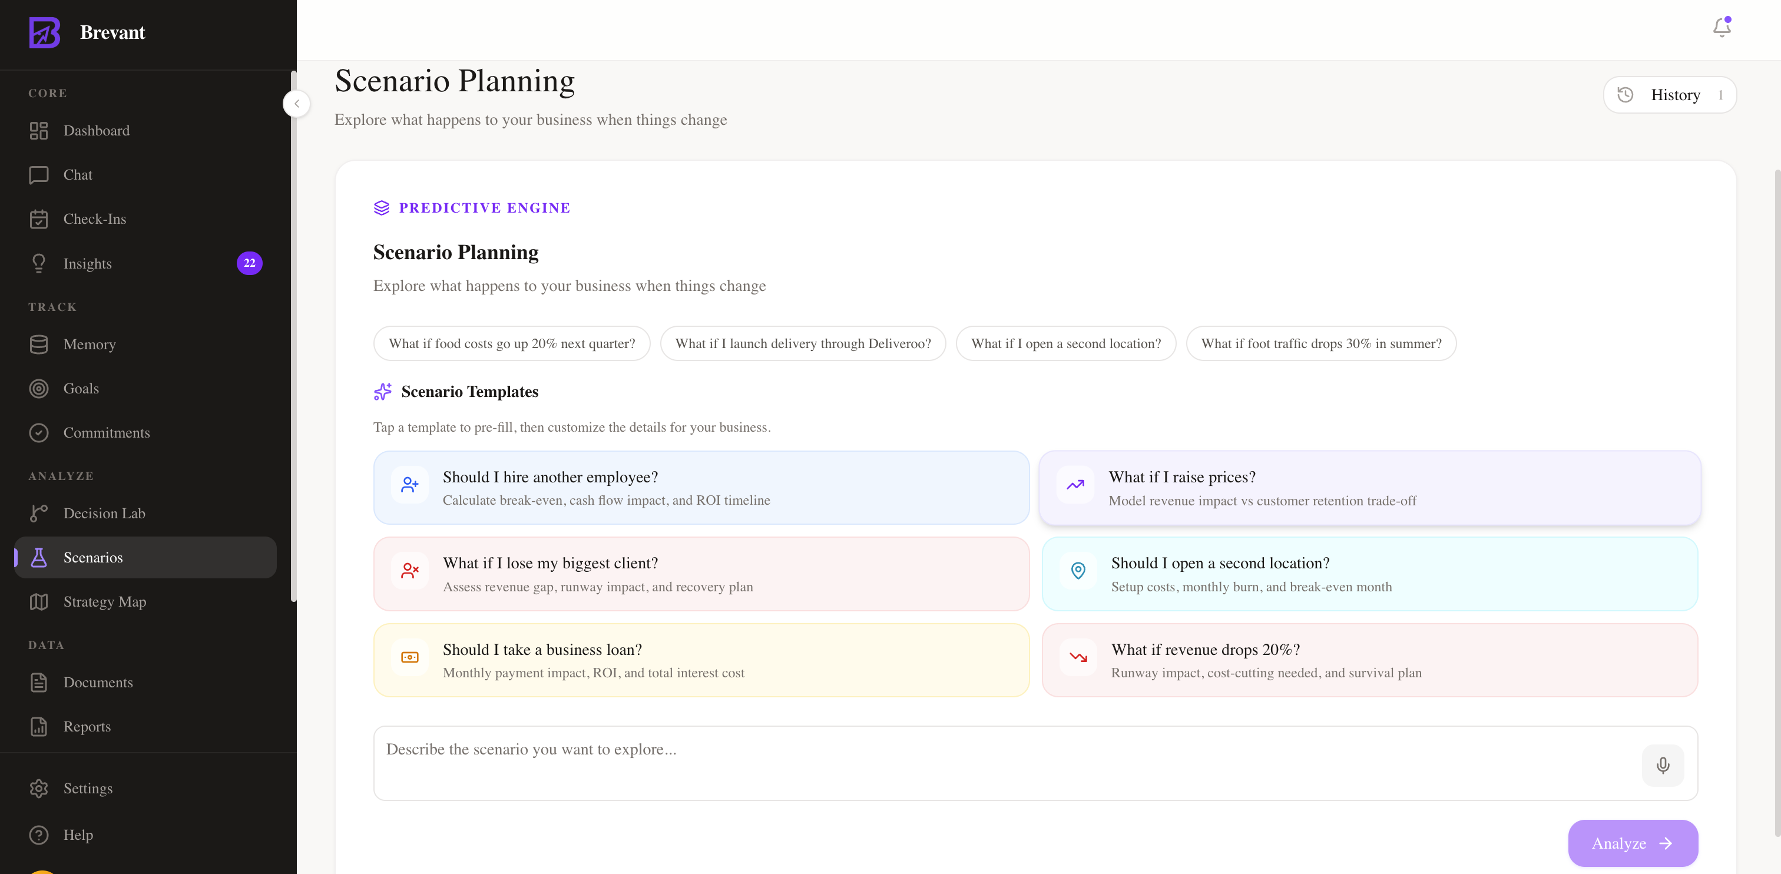Viewport: 1781px width, 874px height.
Task: Collapse the sidebar with the chevron
Action: [297, 104]
